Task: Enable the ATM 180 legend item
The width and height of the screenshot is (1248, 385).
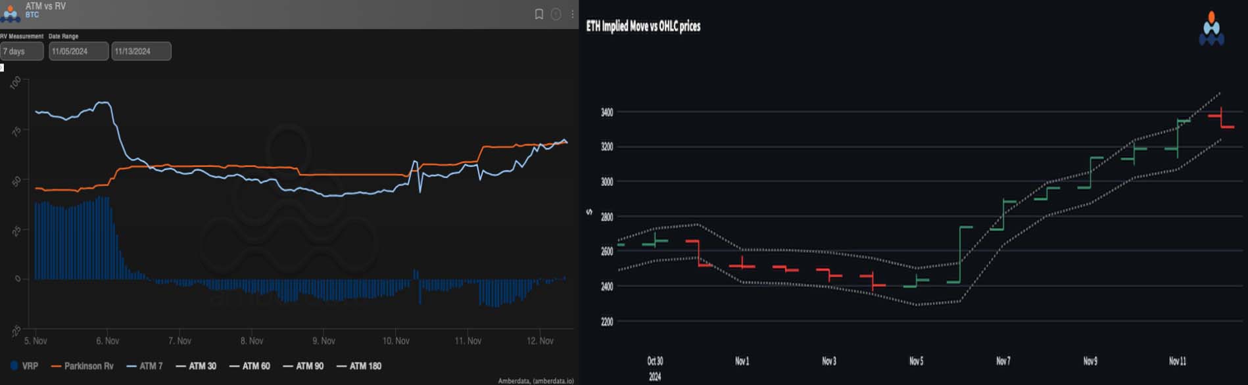Action: pos(359,366)
